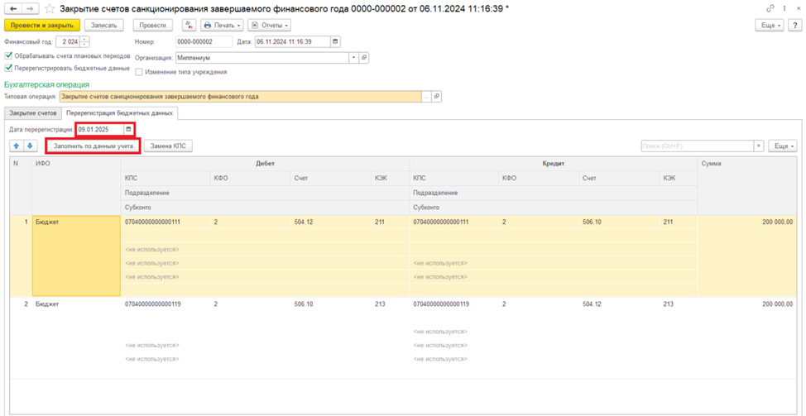806x416 pixels.
Task: Select the Бюджет cell in row 1
Action: click(76, 256)
